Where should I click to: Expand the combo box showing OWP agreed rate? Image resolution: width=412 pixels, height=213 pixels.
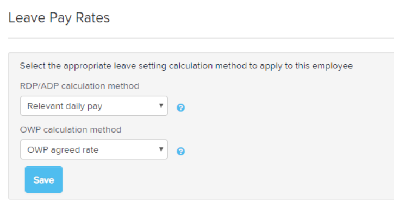94,149
